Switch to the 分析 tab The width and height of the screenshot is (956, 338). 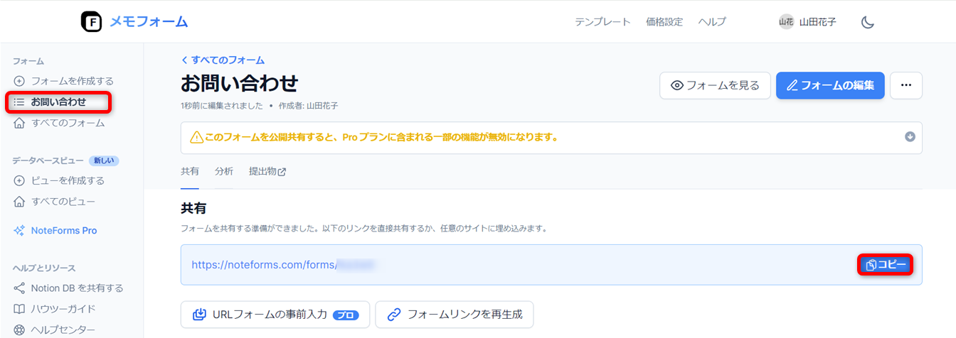(223, 172)
